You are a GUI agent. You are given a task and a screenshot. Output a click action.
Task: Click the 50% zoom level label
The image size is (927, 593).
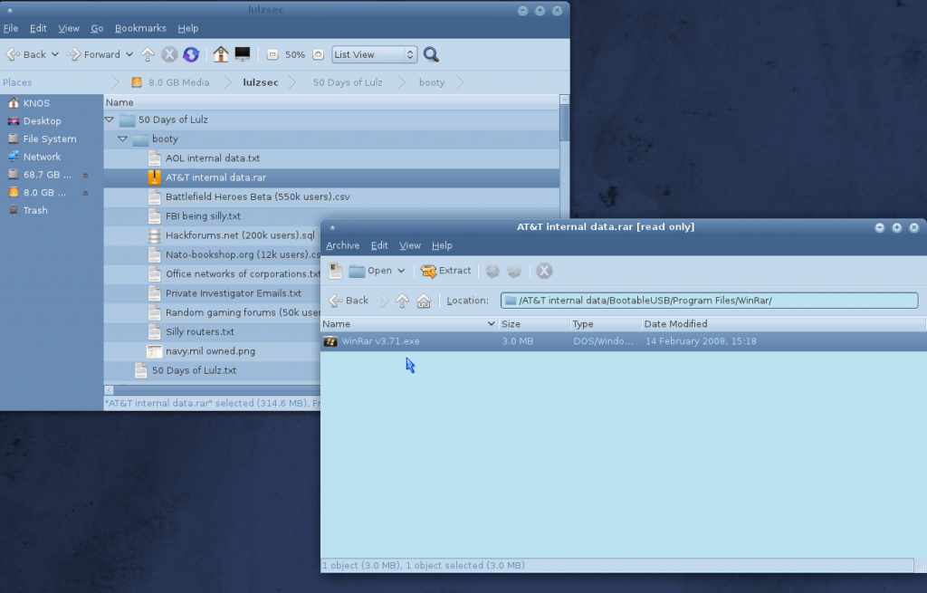295,54
